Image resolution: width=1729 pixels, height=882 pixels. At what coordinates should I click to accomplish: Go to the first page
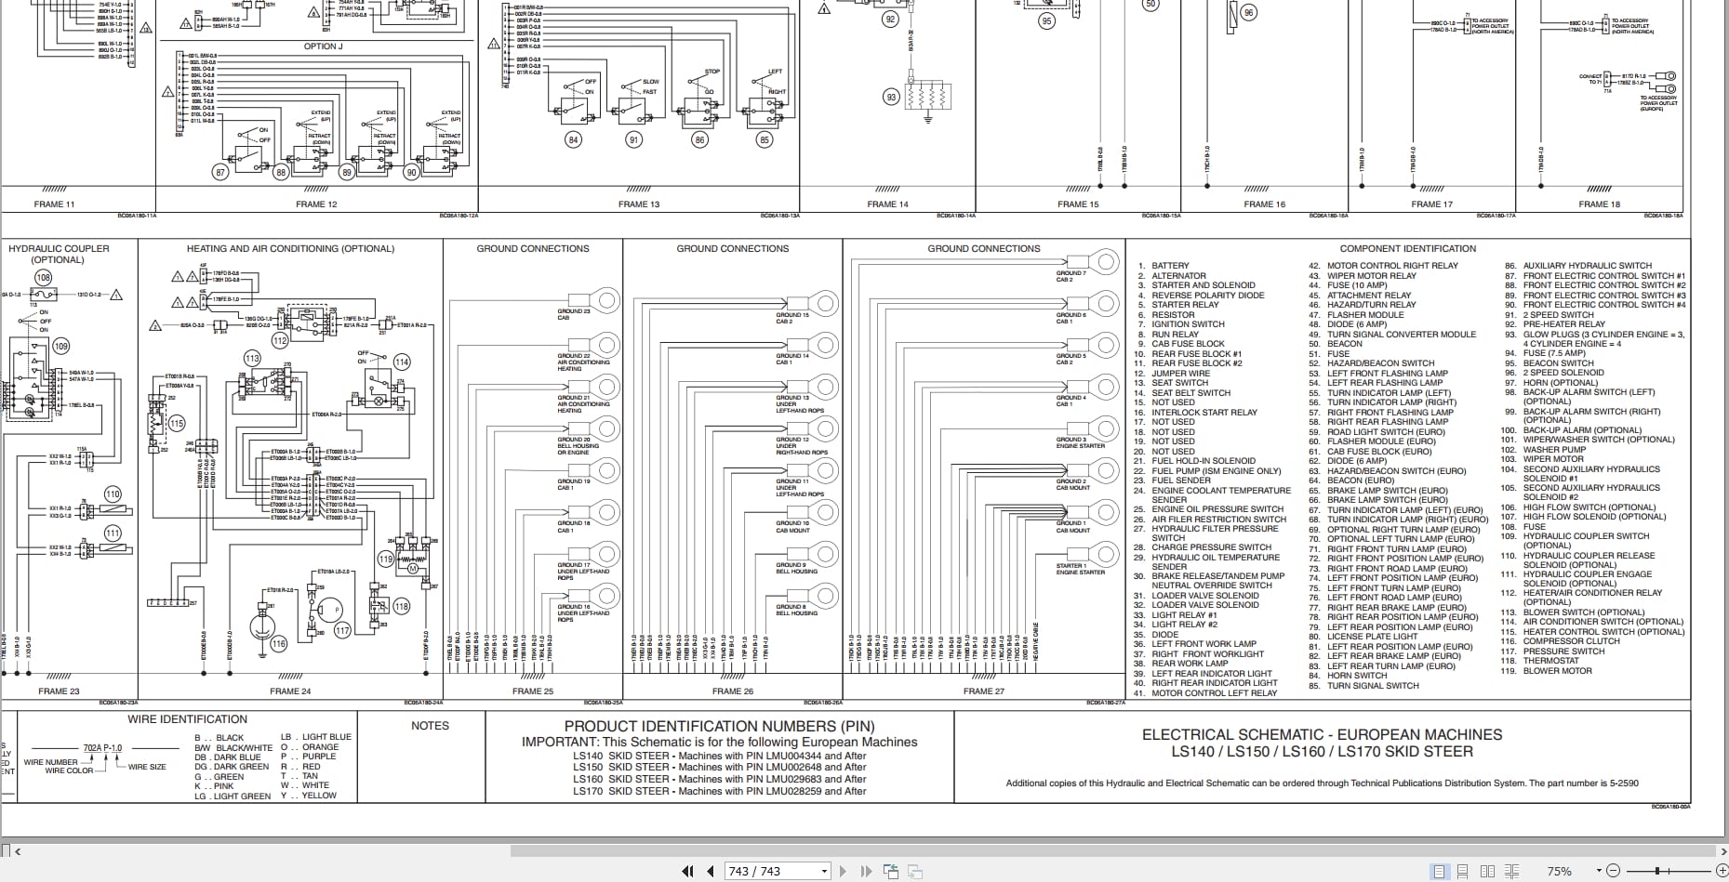[x=688, y=871]
